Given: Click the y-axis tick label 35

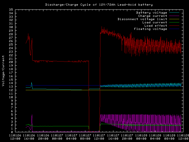Looking at the screenshot, I should [x=11, y=9].
